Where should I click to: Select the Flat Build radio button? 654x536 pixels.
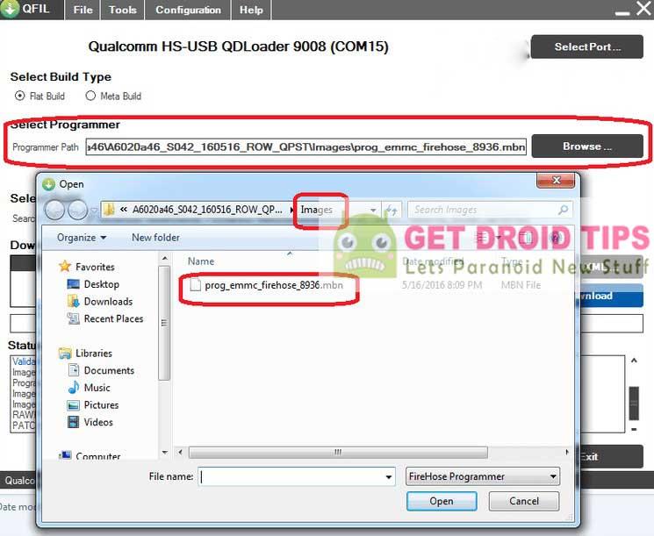(20, 96)
